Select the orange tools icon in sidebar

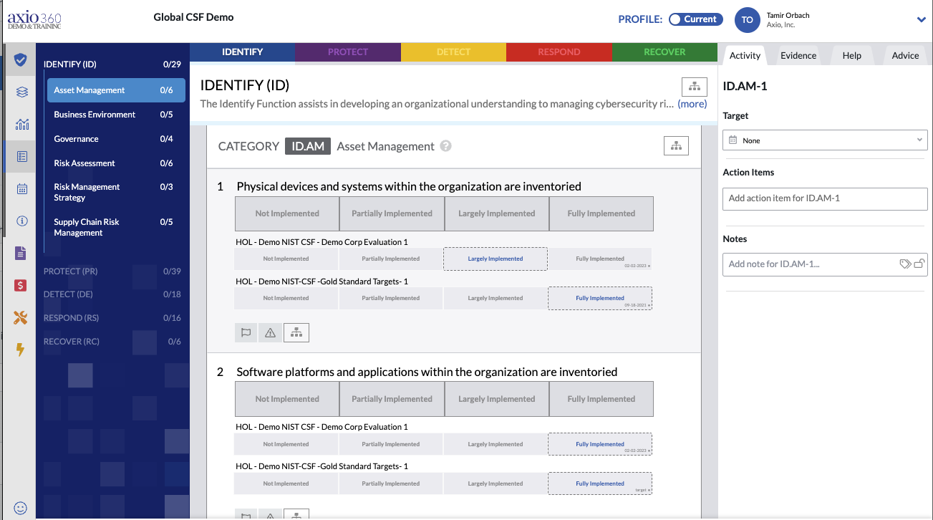(x=19, y=317)
